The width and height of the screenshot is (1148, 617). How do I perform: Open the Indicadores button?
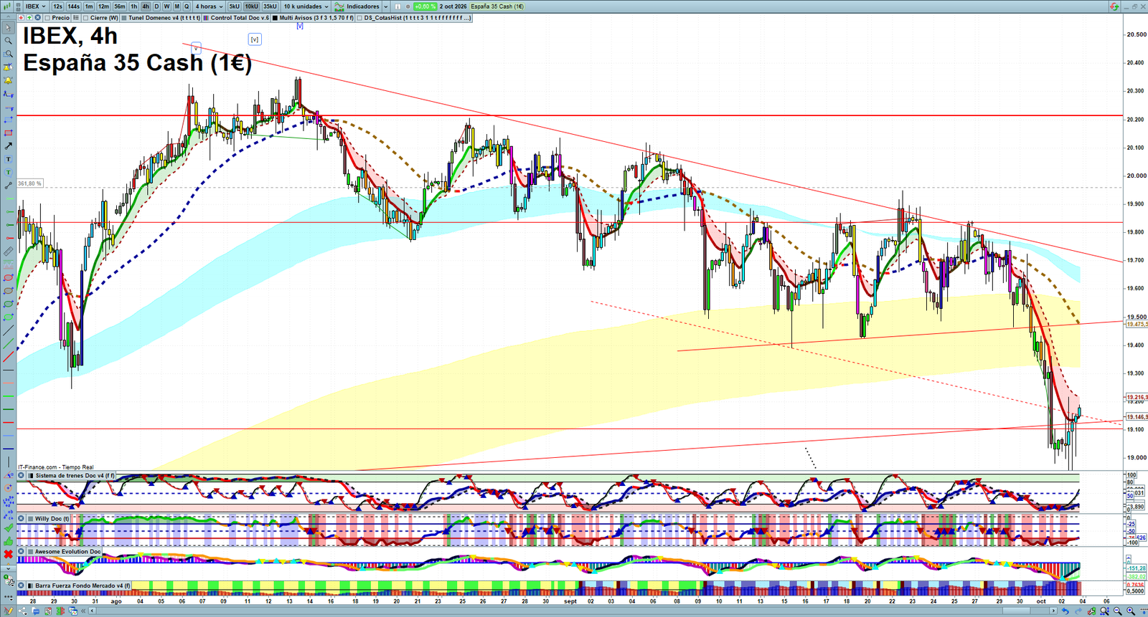(x=357, y=6)
